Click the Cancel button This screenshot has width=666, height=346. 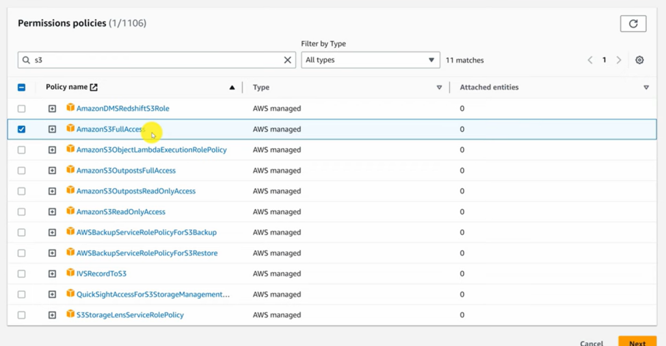(x=591, y=343)
